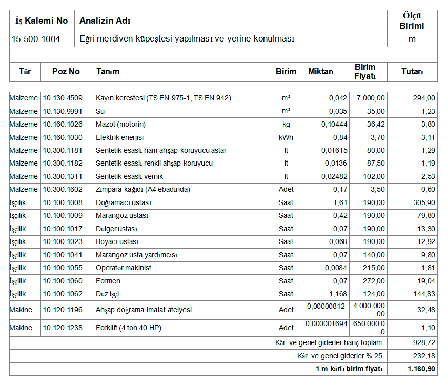Select the 'Operatör makinist' description cell
The height and width of the screenshot is (385, 447).
point(124,268)
